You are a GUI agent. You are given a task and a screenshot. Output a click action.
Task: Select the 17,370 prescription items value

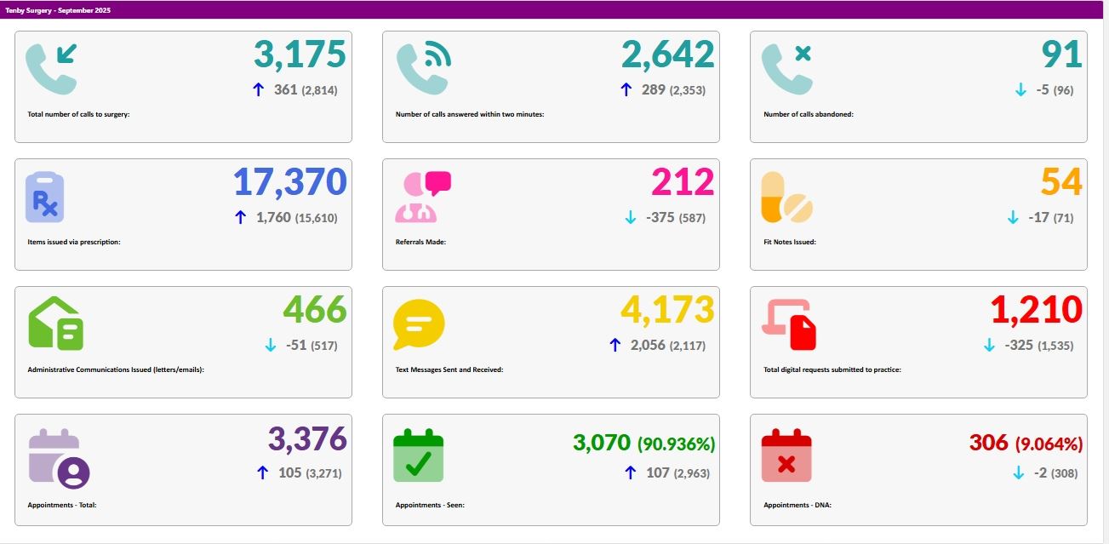[290, 182]
